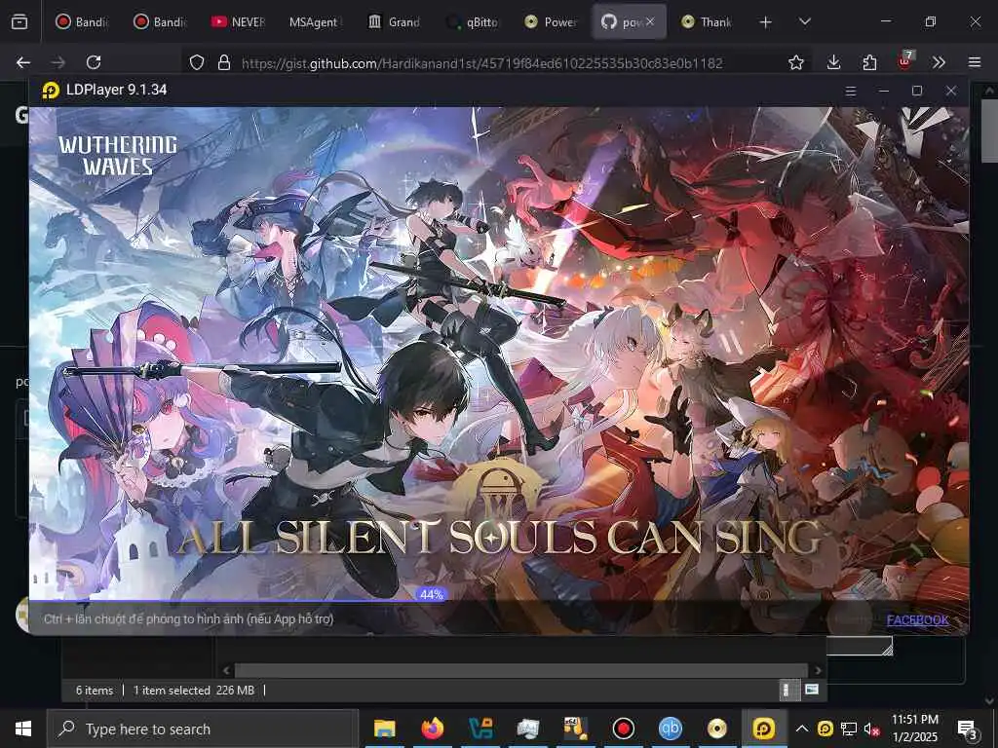Open the x64 taskbar app icon

(575, 729)
